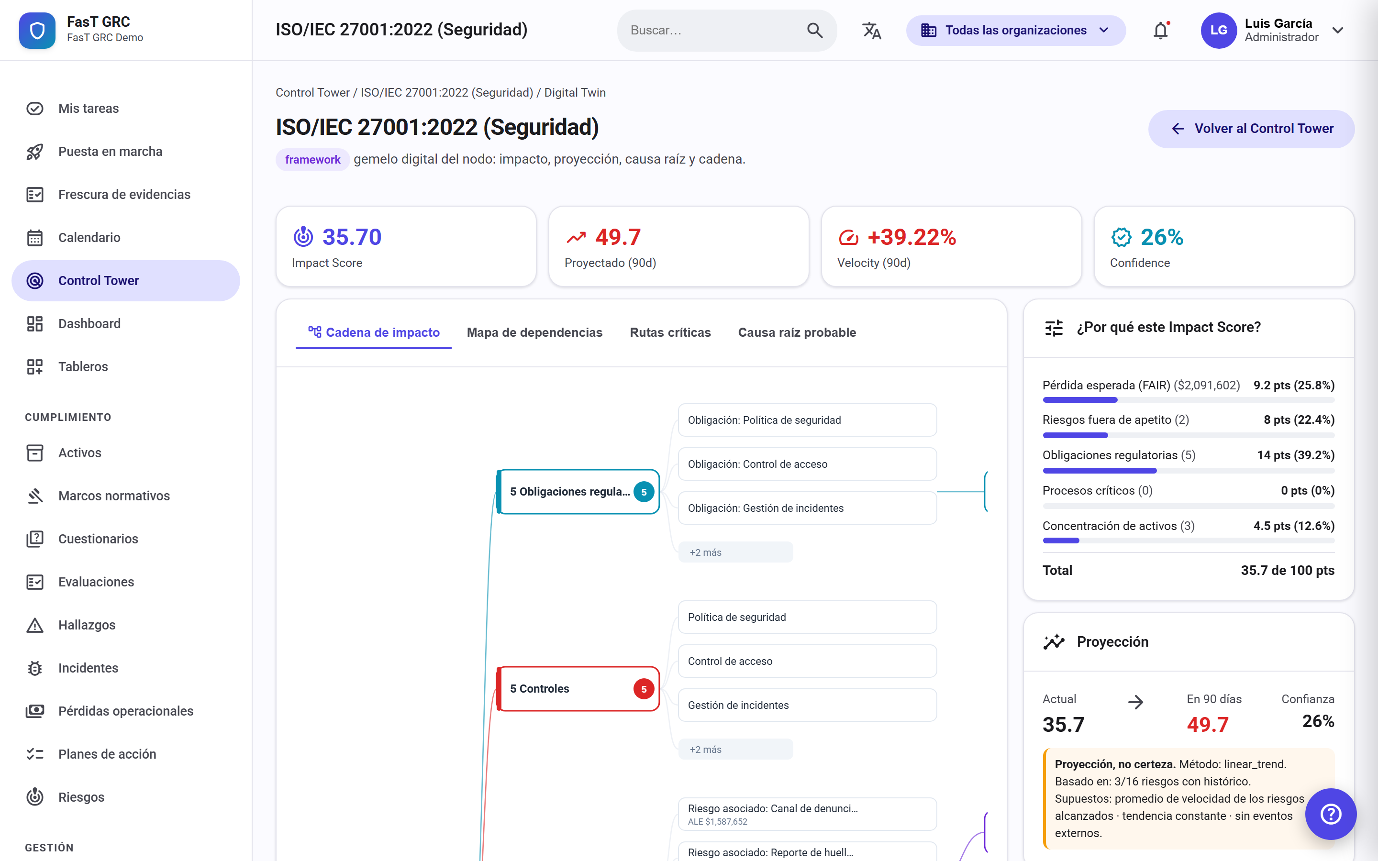This screenshot has height=861, width=1378.
Task: Click the Hallazgos warning triangle icon
Action: [35, 625]
